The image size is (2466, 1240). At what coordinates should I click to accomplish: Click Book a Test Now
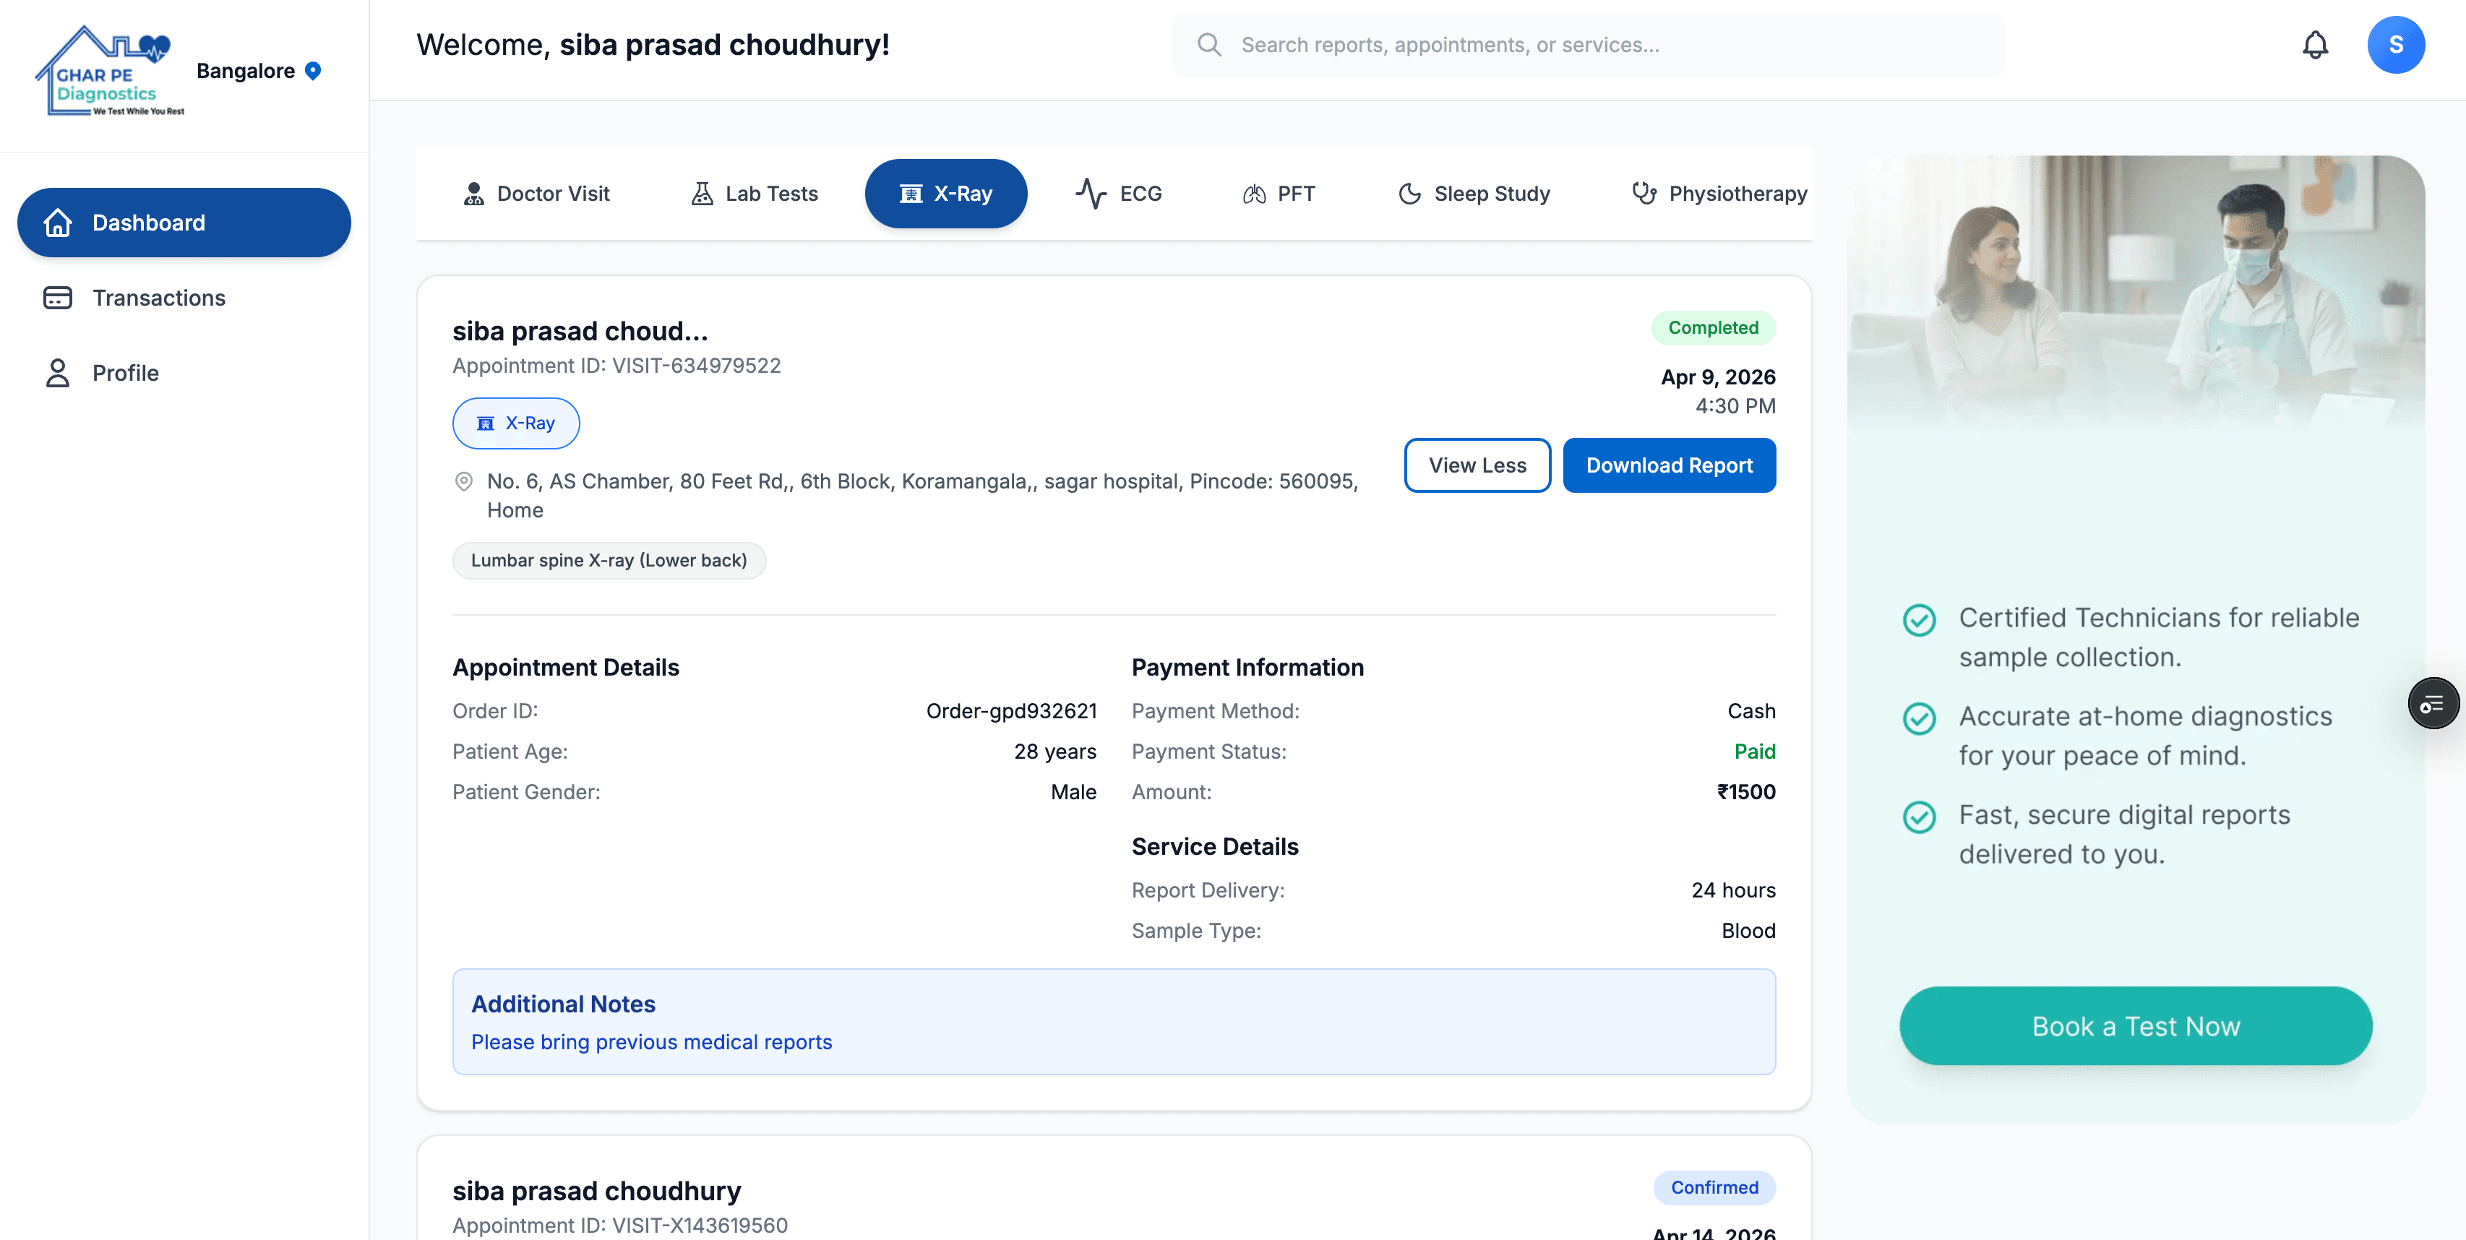click(x=2136, y=1027)
